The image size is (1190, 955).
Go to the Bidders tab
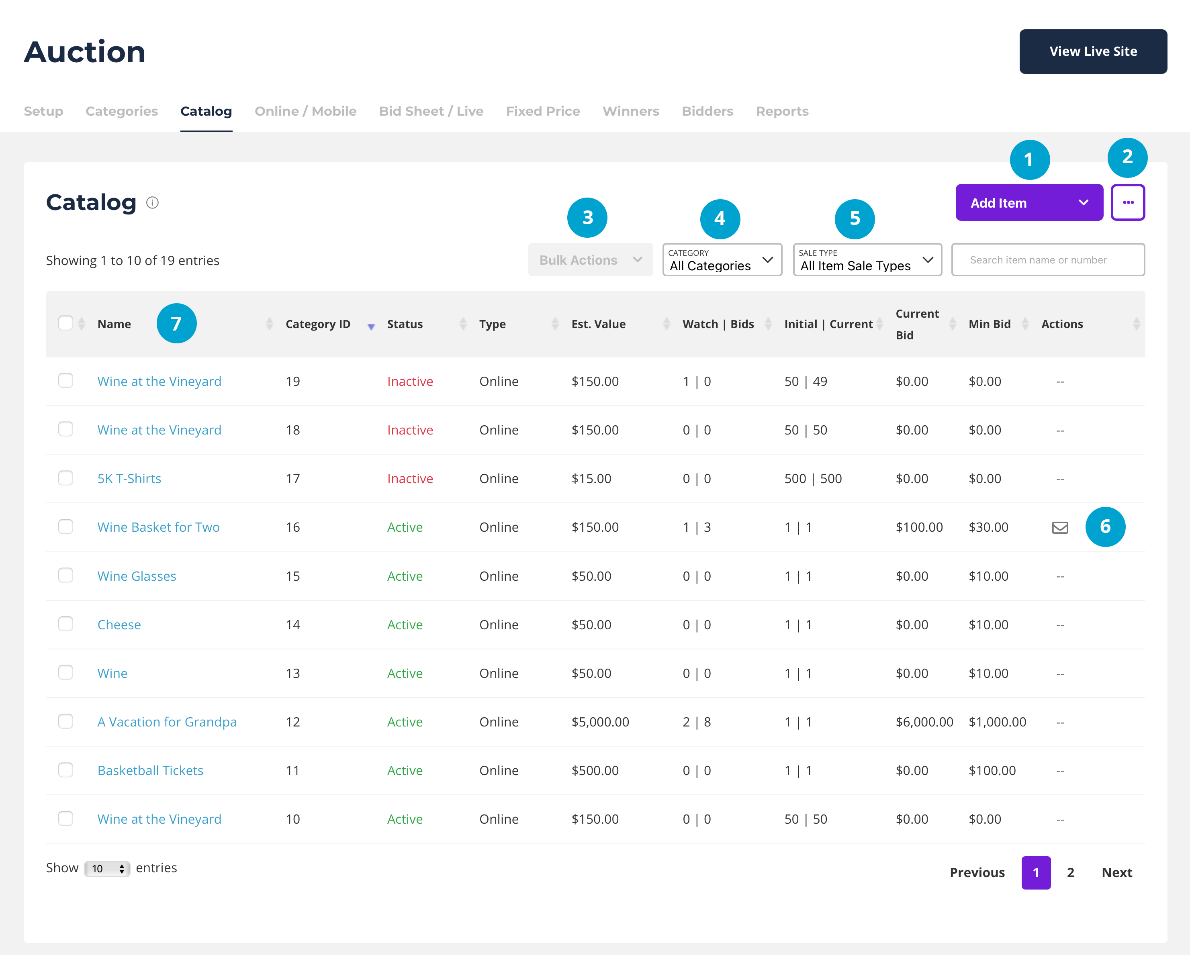click(x=707, y=112)
